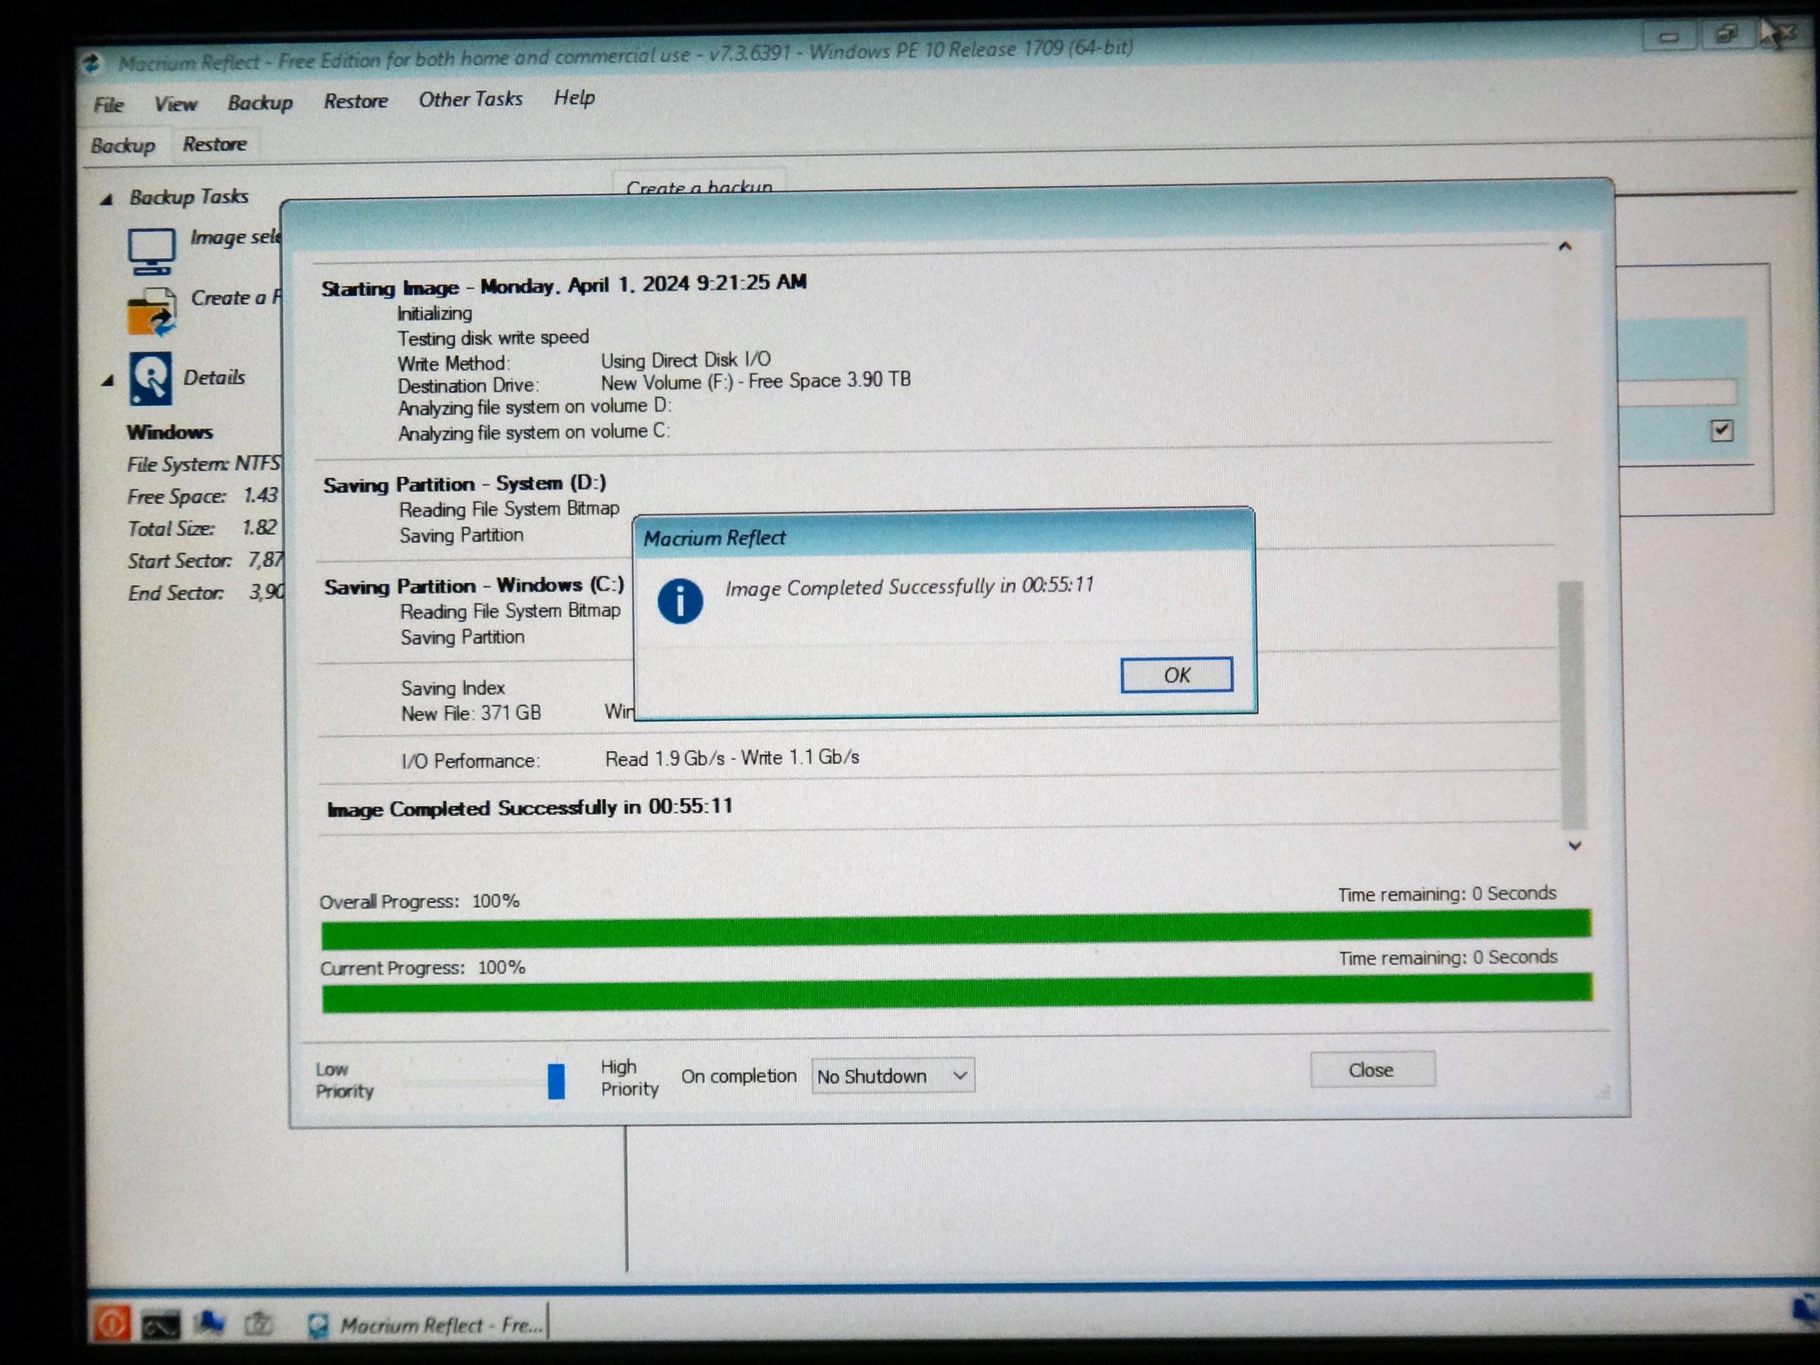Click the Image selected disks task link
1820x1365 pixels.
pyautogui.click(x=235, y=237)
